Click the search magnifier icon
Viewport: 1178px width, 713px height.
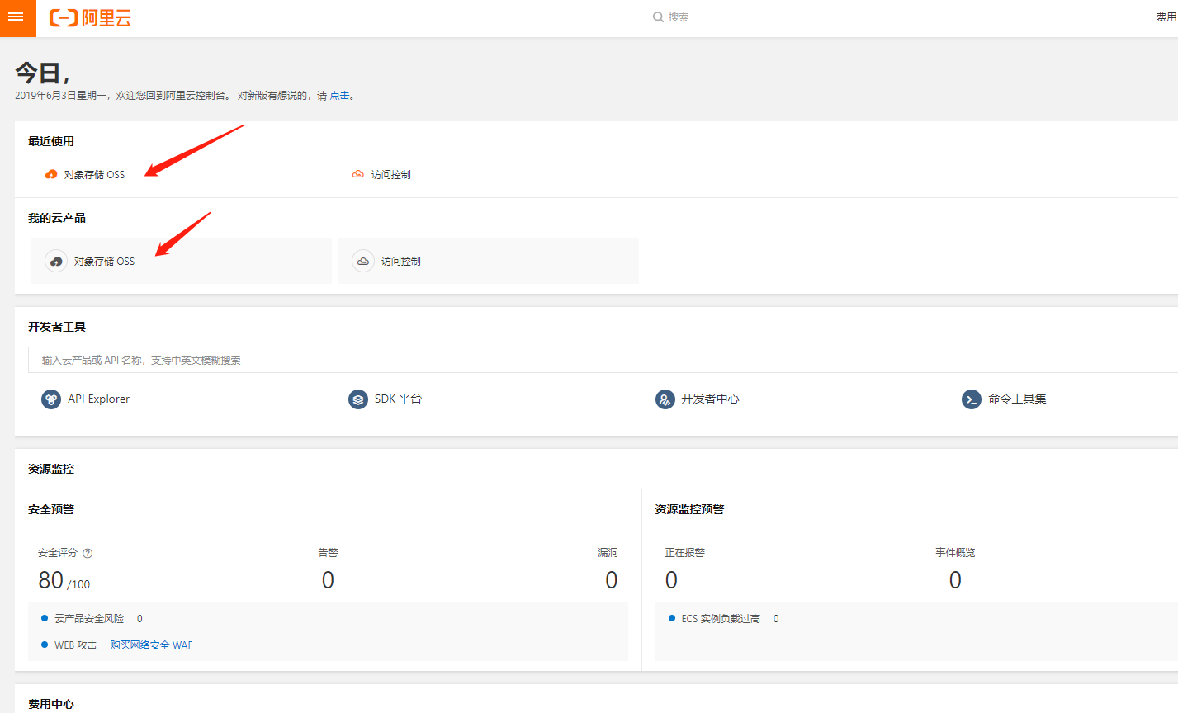658,17
